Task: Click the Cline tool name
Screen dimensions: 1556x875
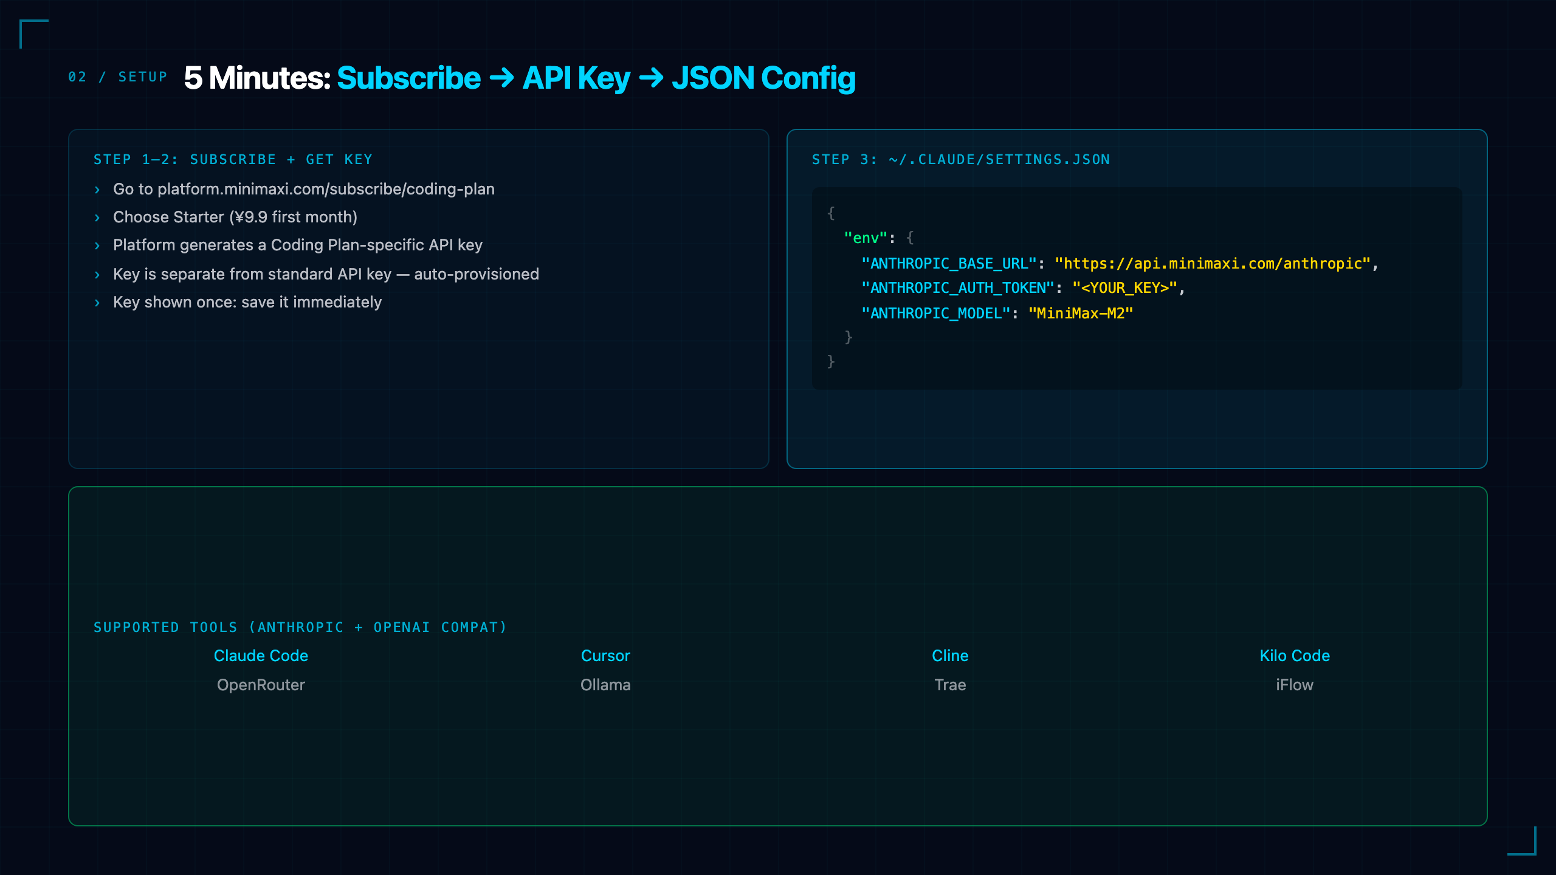Action: click(950, 656)
